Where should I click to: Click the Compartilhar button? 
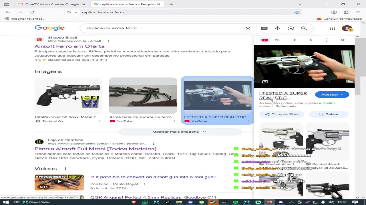282,114
